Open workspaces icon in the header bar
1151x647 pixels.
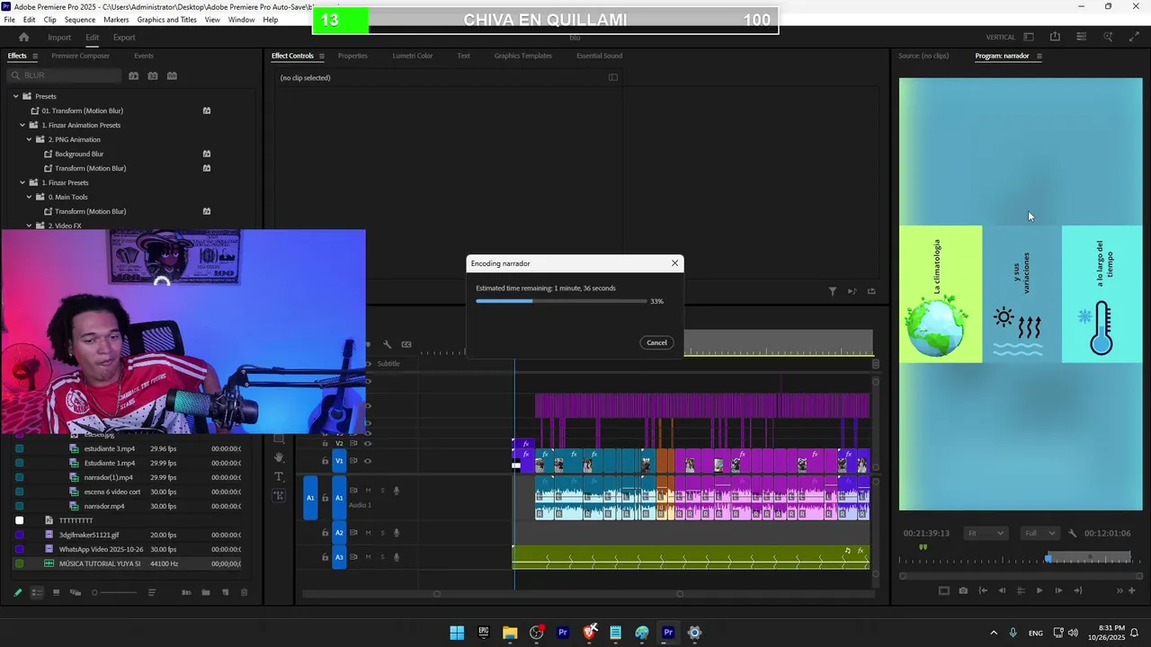tap(1029, 37)
